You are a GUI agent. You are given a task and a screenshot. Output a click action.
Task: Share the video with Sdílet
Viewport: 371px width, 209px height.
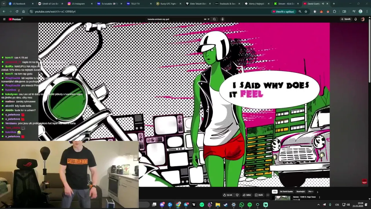click(247, 195)
